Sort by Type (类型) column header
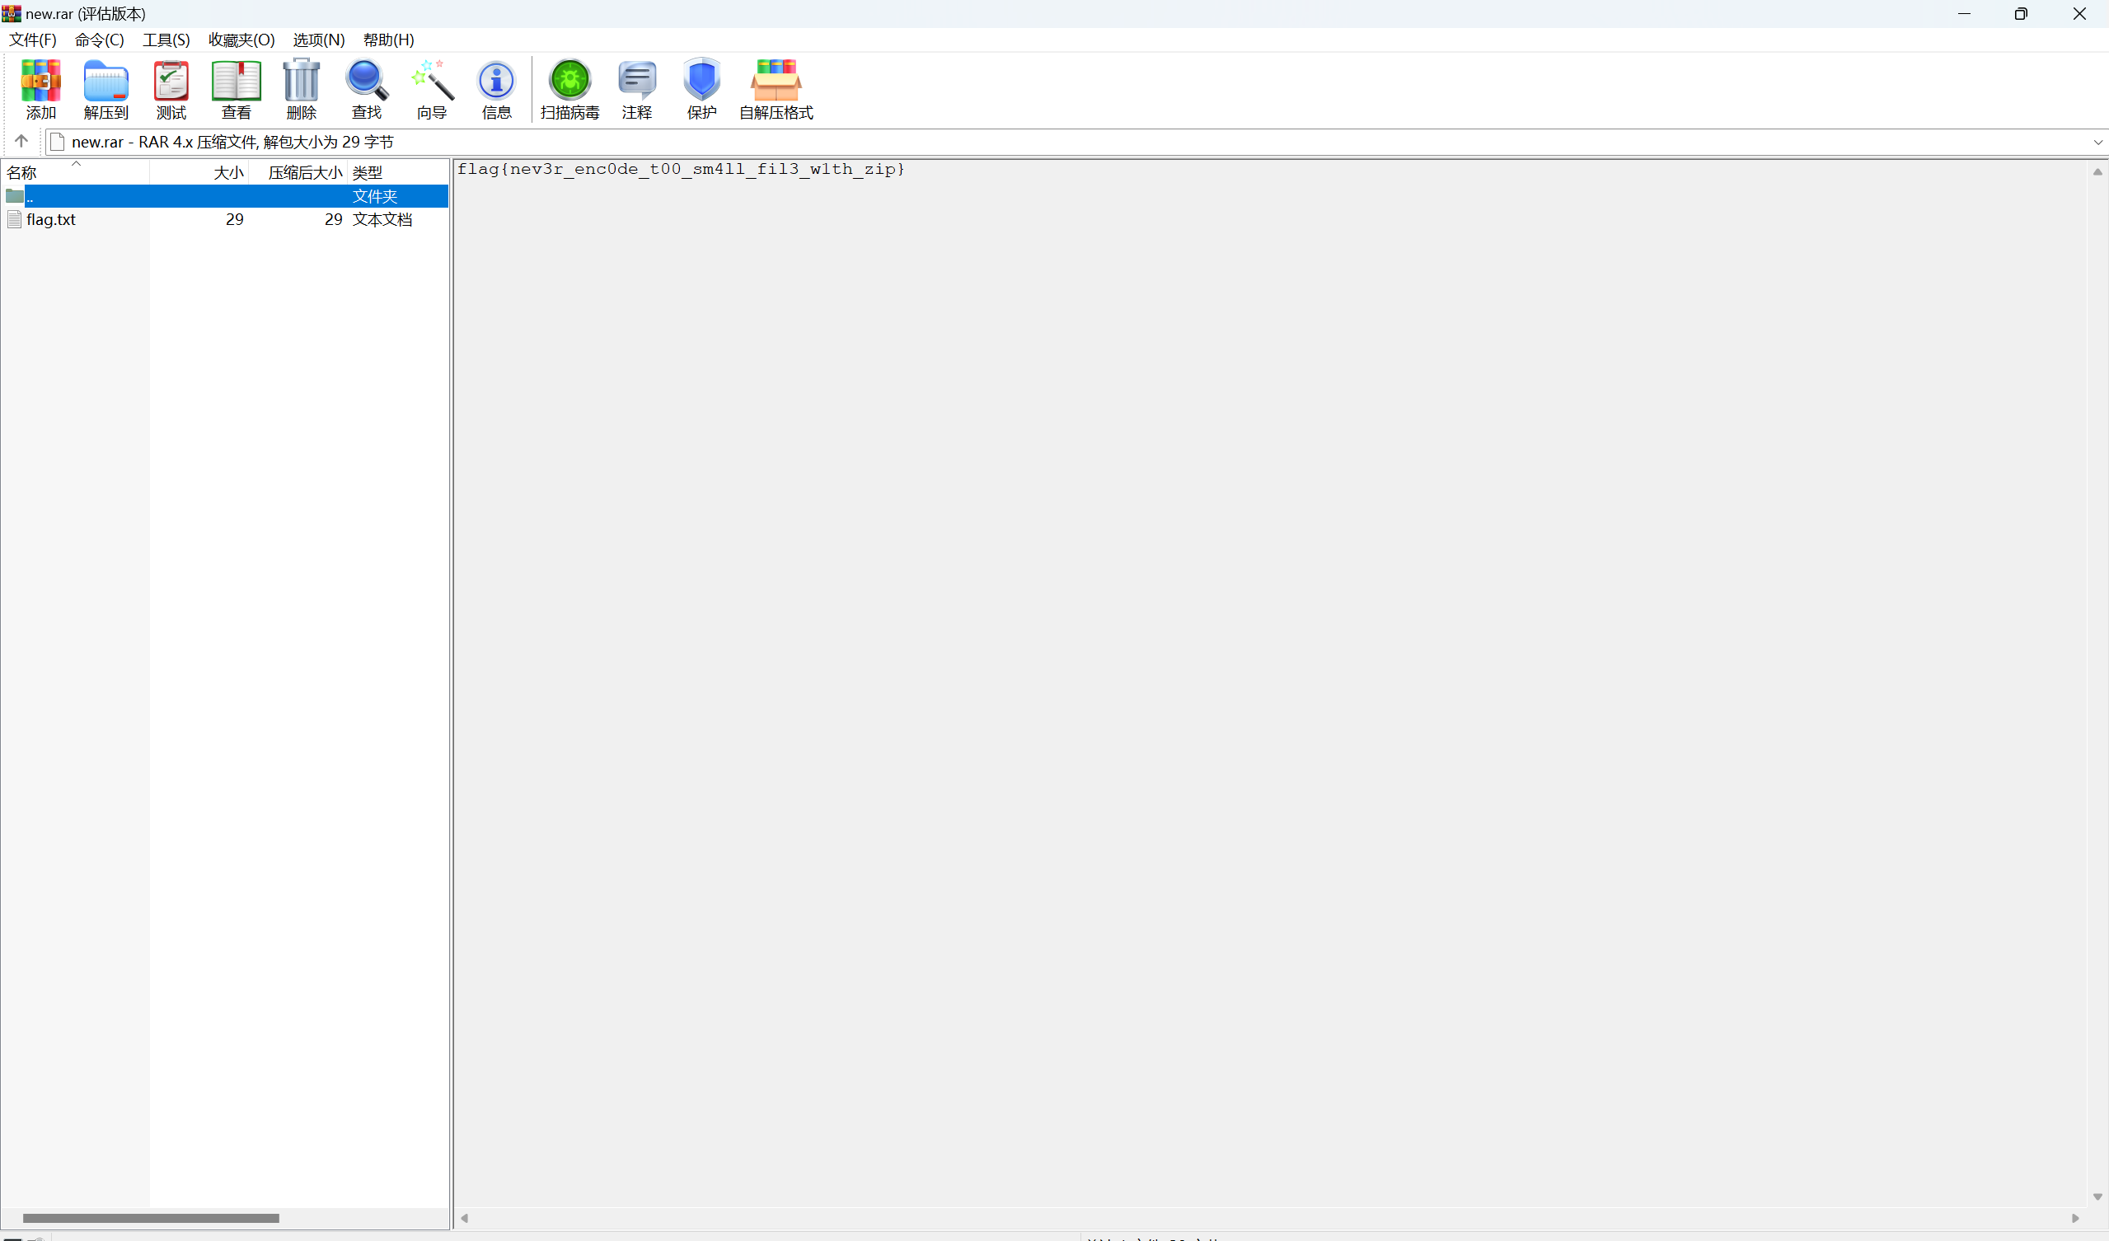This screenshot has width=2109, height=1241. coord(398,172)
